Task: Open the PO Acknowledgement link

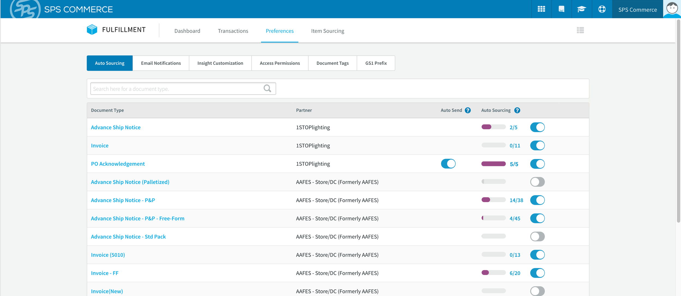Action: 118,164
